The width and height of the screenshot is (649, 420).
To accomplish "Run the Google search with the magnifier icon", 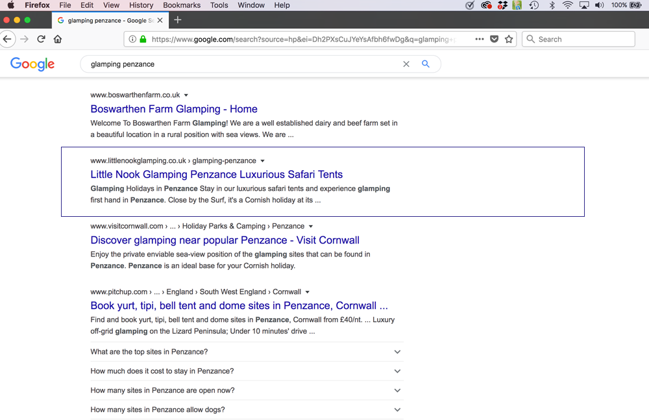I will (x=426, y=64).
